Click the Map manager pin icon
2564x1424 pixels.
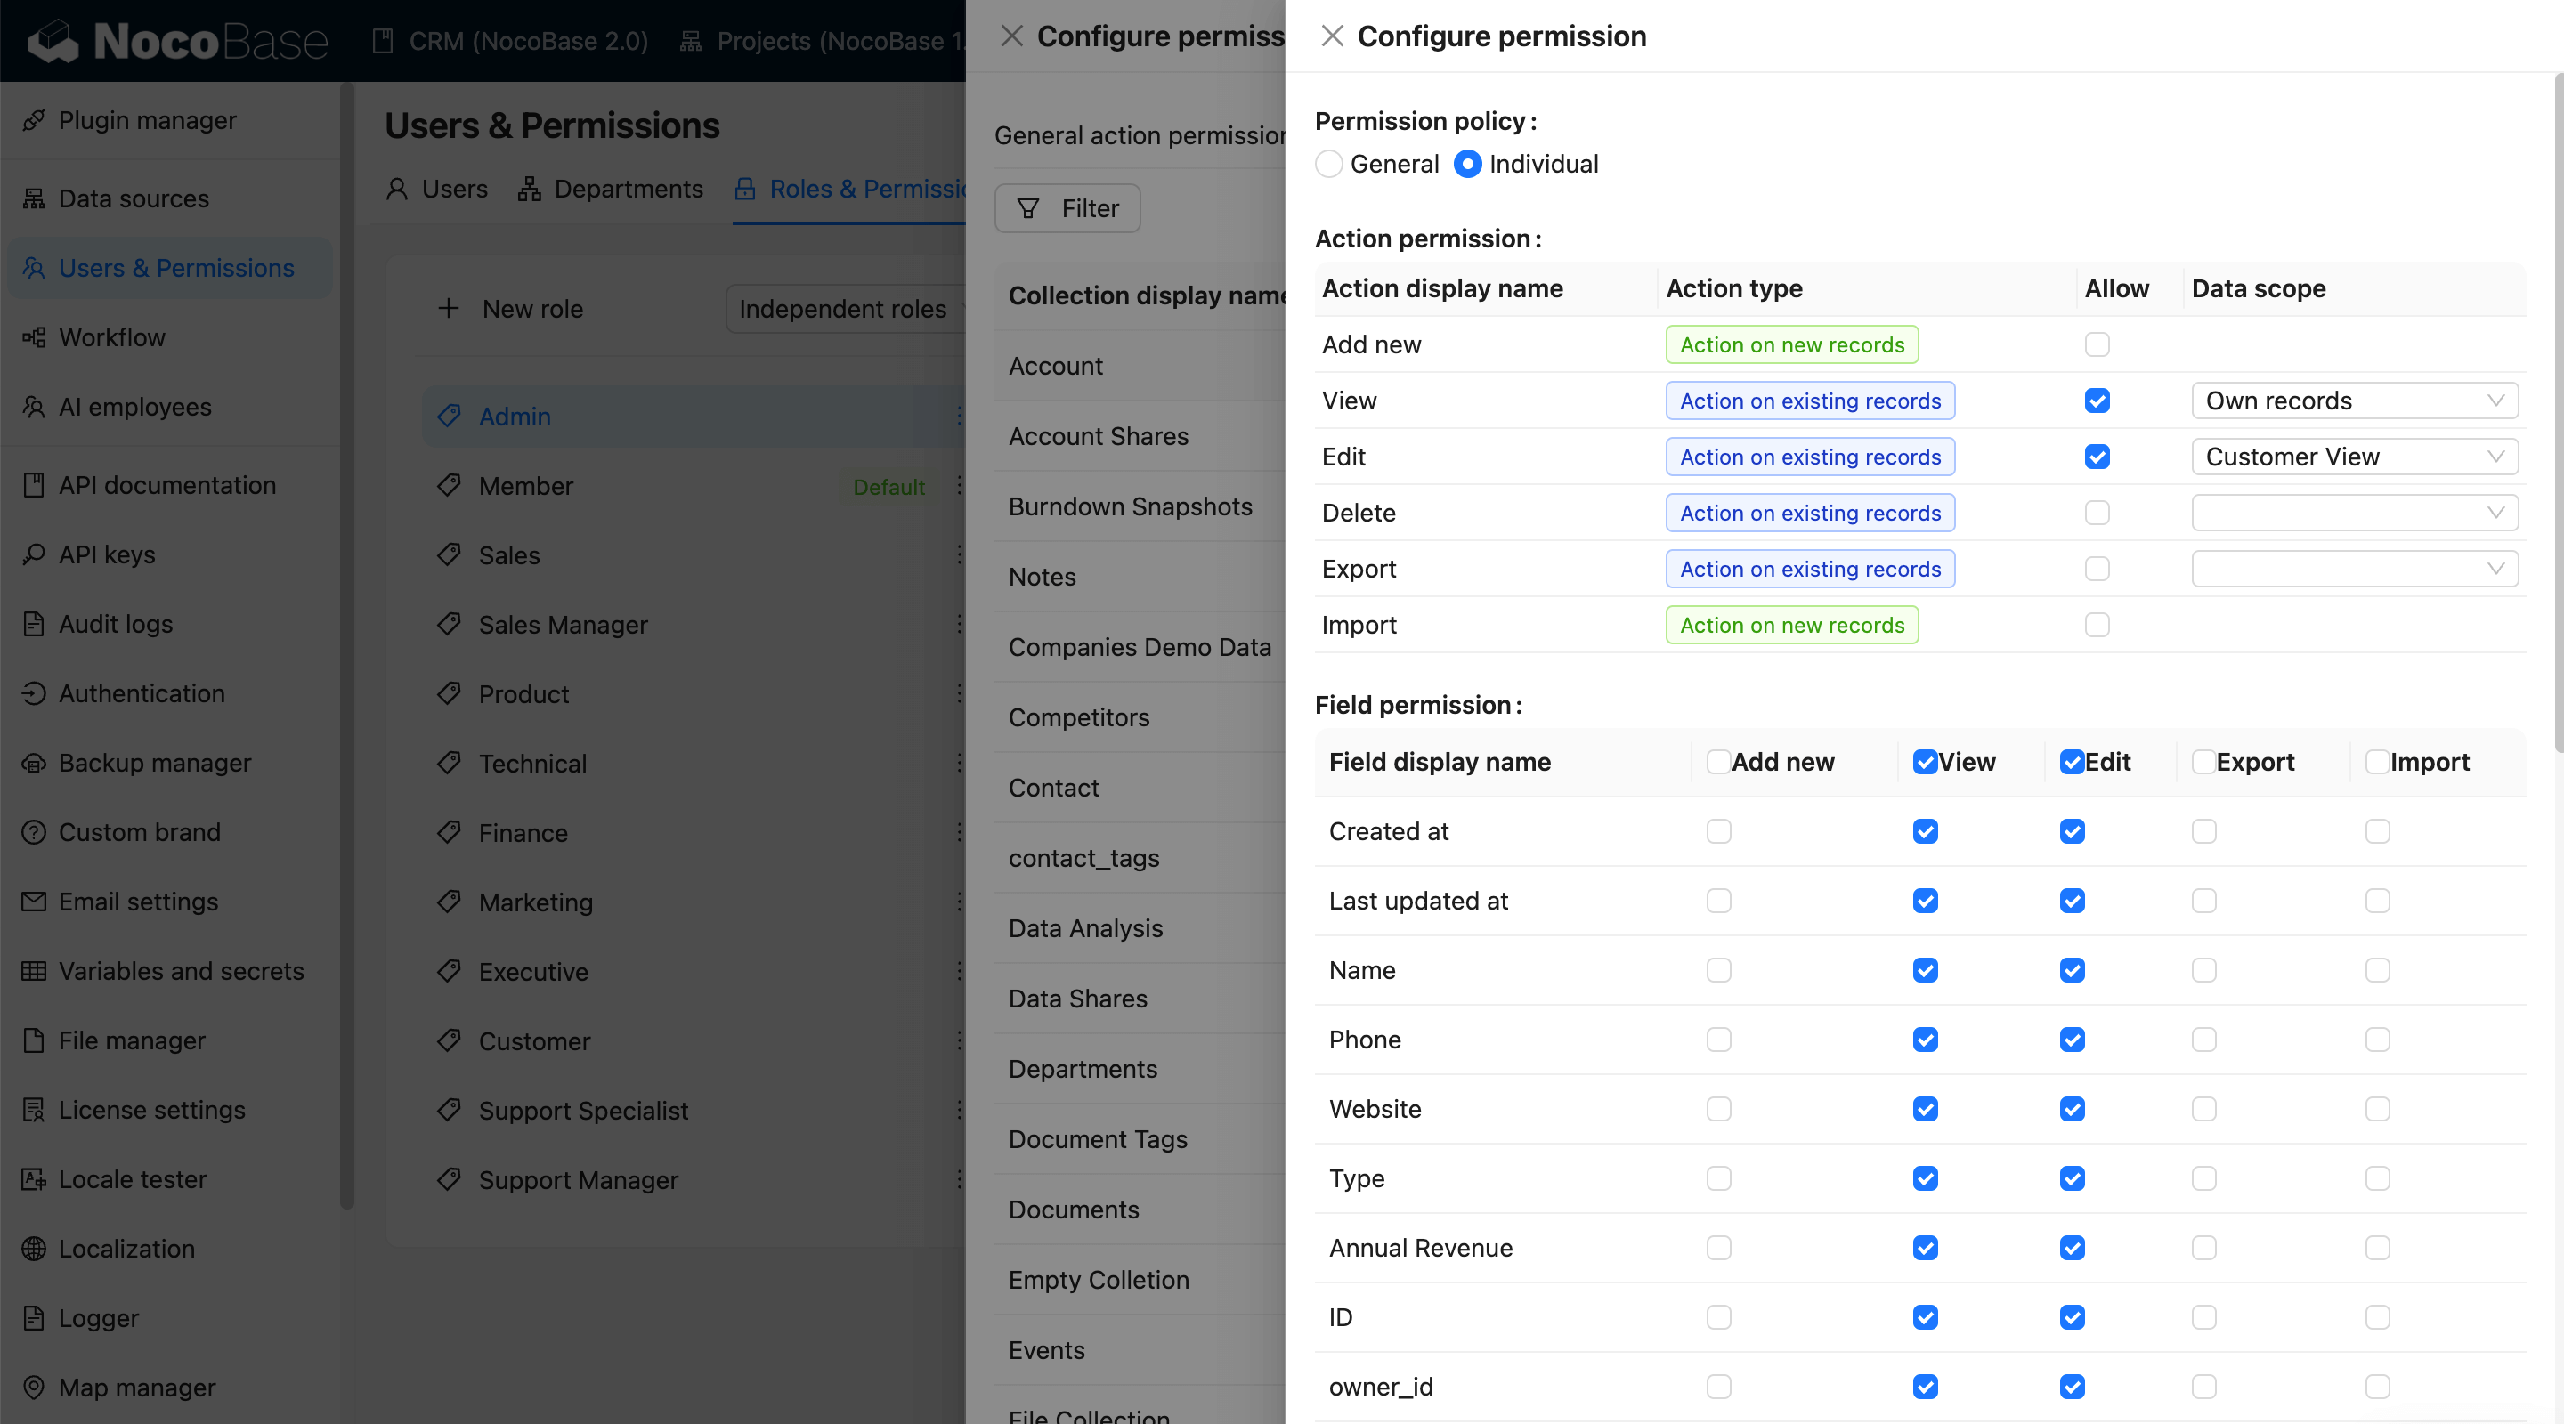tap(34, 1388)
